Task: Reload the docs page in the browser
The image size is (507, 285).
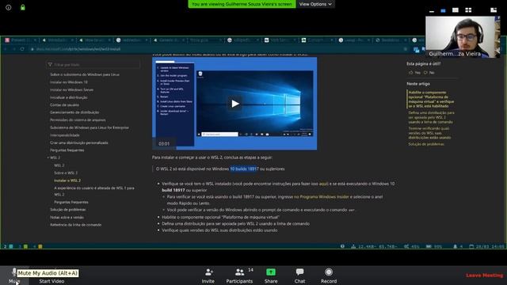Action: (x=22, y=49)
